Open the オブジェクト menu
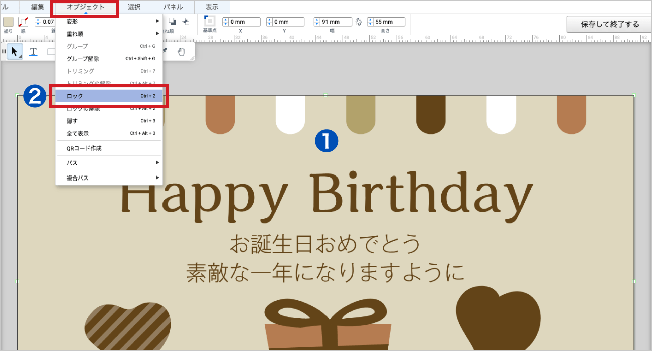Viewport: 652px width, 351px height. tap(86, 7)
